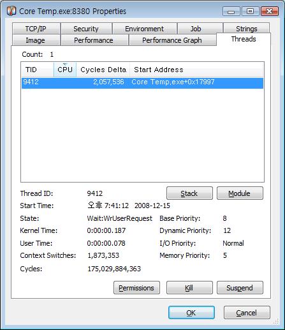285x330 pixels.
Task: Switch to the Image tab
Action: pos(36,40)
